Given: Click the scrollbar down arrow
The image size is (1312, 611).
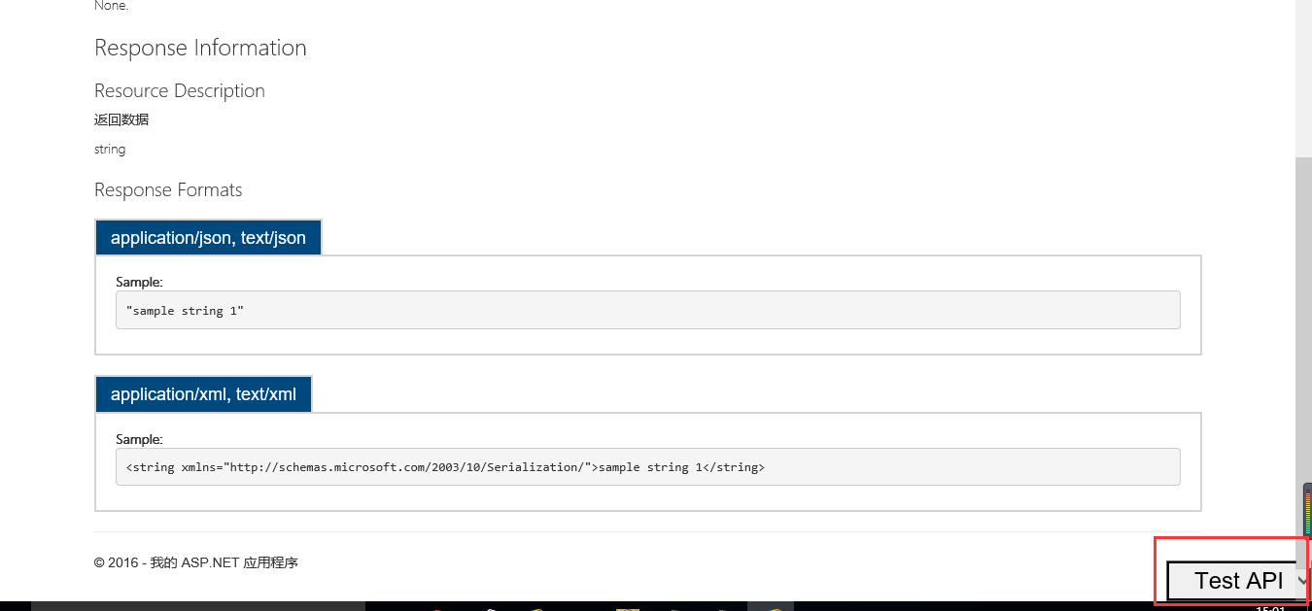Looking at the screenshot, I should click(x=1303, y=580).
